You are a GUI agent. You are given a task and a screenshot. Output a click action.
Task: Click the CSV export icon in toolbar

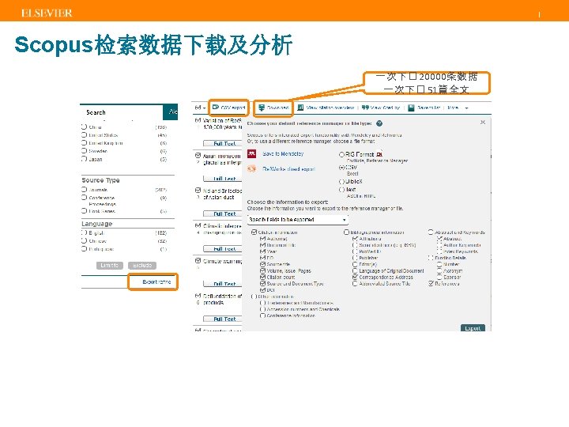[x=216, y=108]
